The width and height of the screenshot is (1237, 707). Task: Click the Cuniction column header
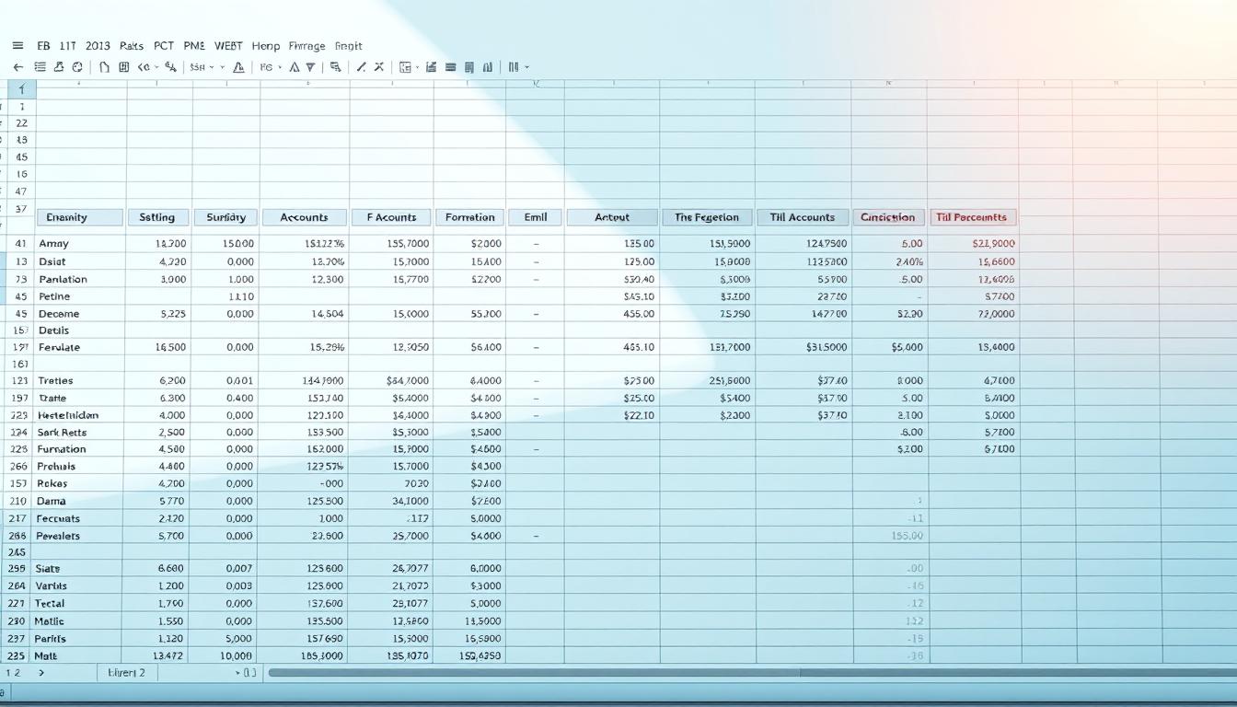[888, 217]
